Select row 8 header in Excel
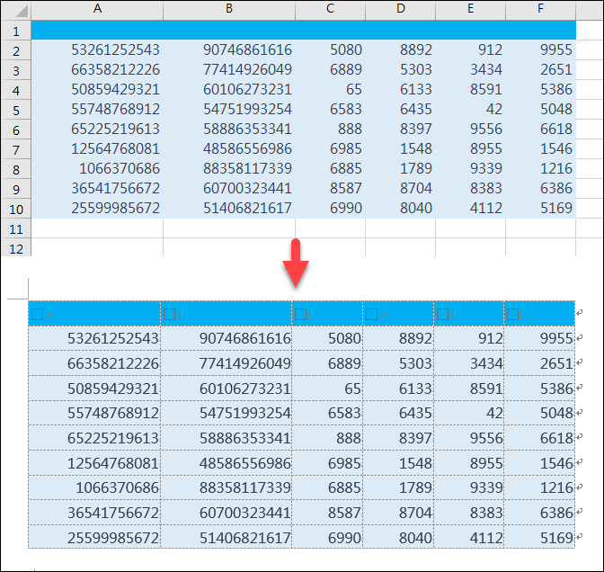This screenshot has height=572, width=604. pyautogui.click(x=16, y=169)
